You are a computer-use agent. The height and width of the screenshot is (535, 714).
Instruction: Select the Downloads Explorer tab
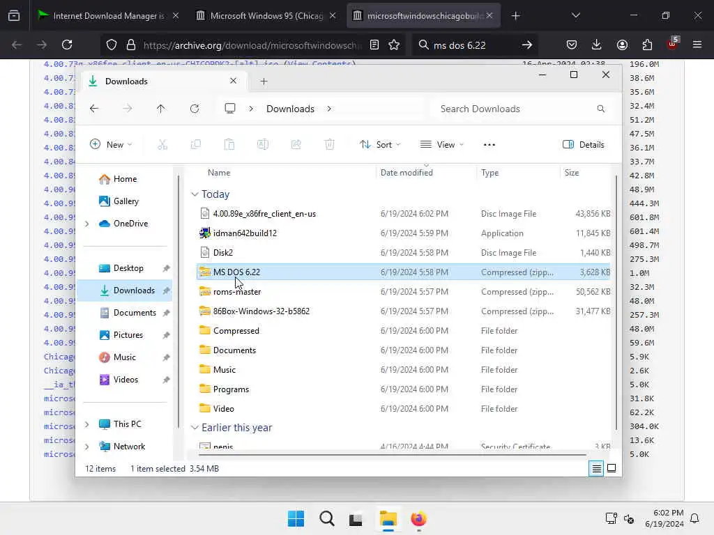(164, 81)
